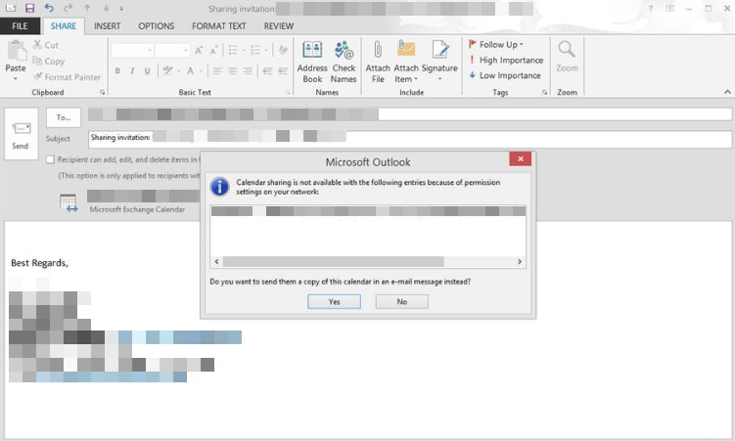Click the Grow Font icon
Viewport: 735px width, 441px height.
tap(199, 50)
